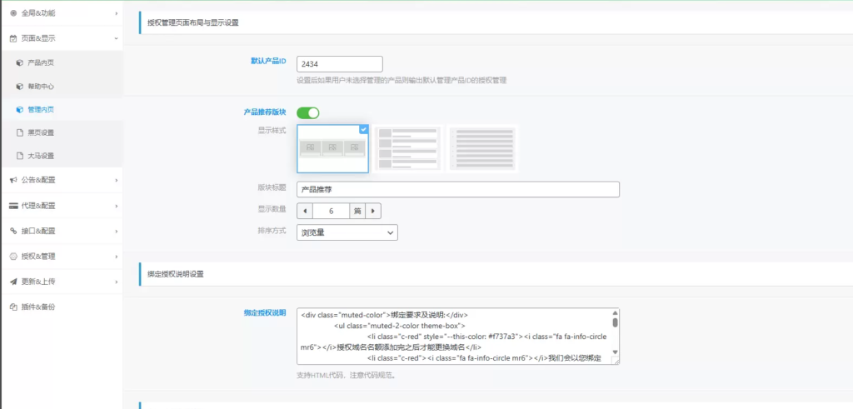Click the 代理&配置 card icon
The image size is (853, 409).
coord(13,206)
